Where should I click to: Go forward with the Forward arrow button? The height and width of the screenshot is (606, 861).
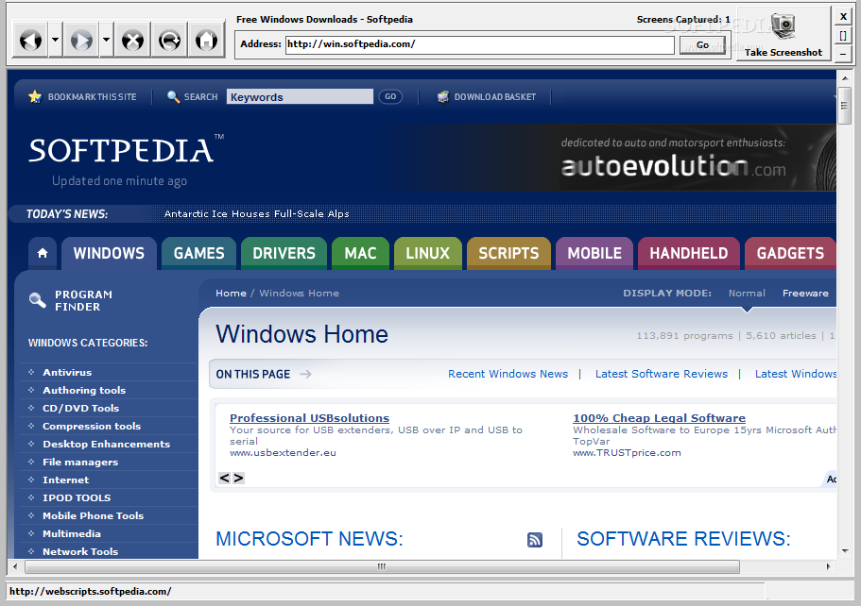(x=81, y=40)
